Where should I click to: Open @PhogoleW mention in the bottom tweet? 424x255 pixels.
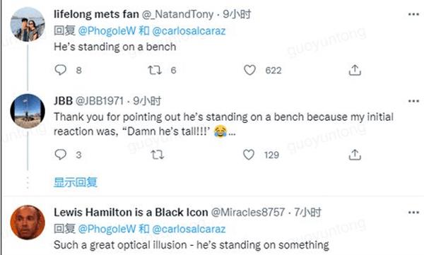tap(107, 229)
